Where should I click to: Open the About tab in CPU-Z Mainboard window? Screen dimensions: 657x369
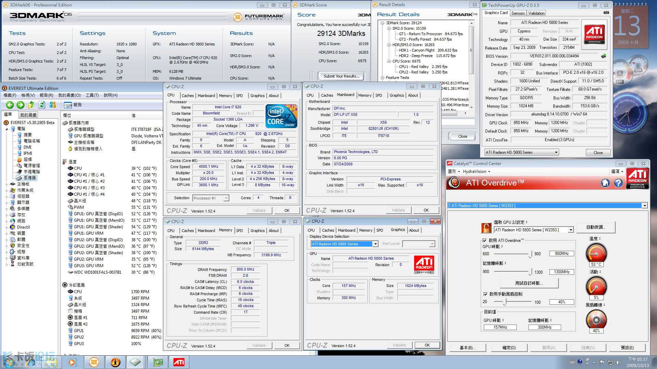[413, 95]
